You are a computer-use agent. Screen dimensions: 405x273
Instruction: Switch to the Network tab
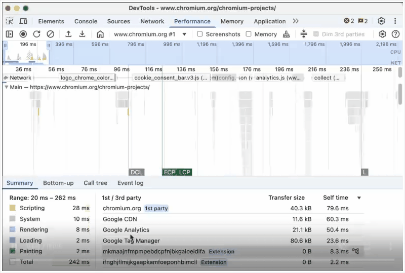pos(152,21)
